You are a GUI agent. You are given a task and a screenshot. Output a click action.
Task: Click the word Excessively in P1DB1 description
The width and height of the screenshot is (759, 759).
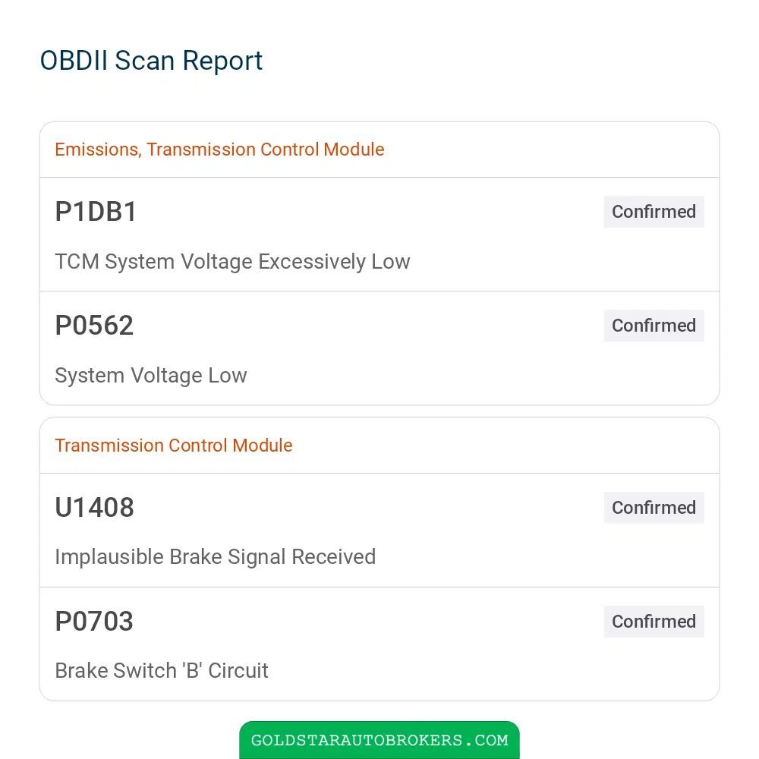(312, 261)
